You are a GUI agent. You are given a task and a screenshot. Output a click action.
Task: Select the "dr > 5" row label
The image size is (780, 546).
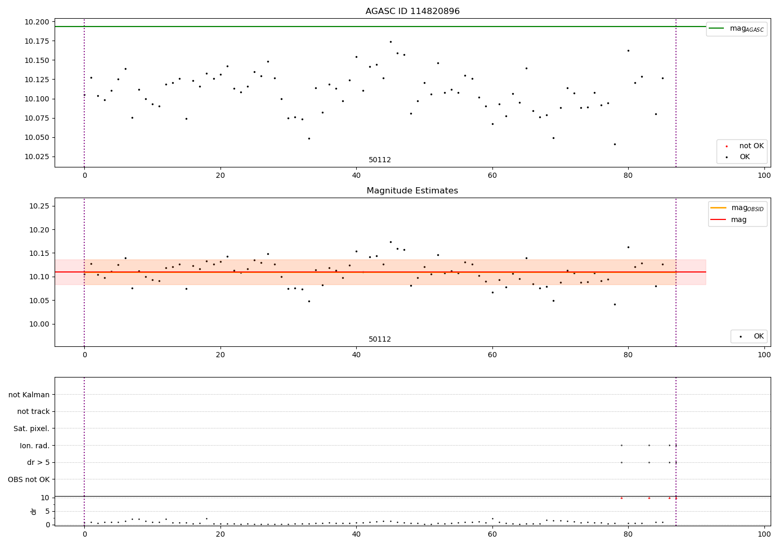[38, 463]
